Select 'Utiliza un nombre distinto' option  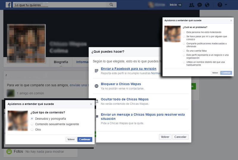point(184,62)
